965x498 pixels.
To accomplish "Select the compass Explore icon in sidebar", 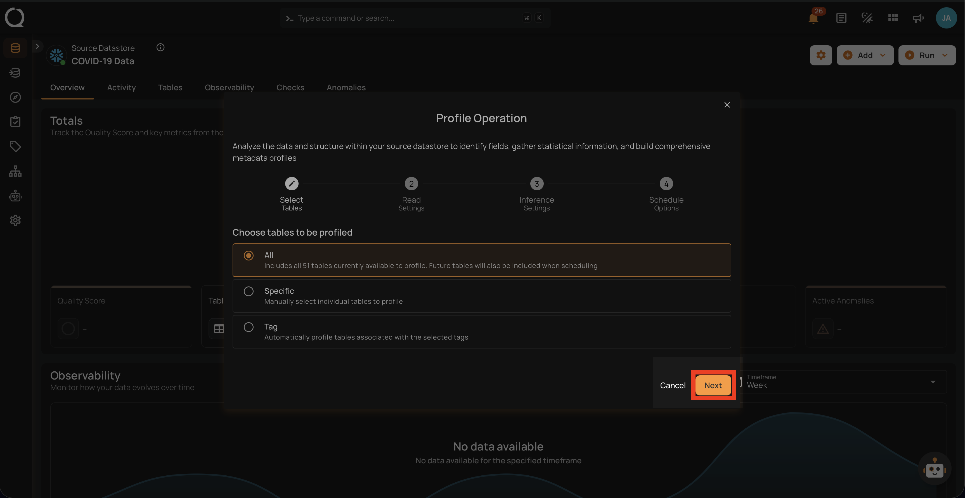I will point(15,97).
